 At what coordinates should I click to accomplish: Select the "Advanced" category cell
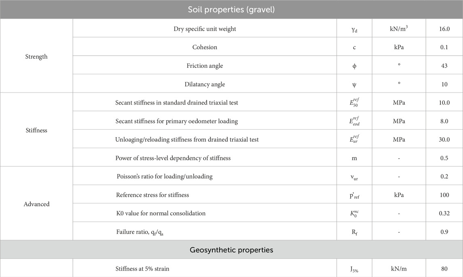36,204
